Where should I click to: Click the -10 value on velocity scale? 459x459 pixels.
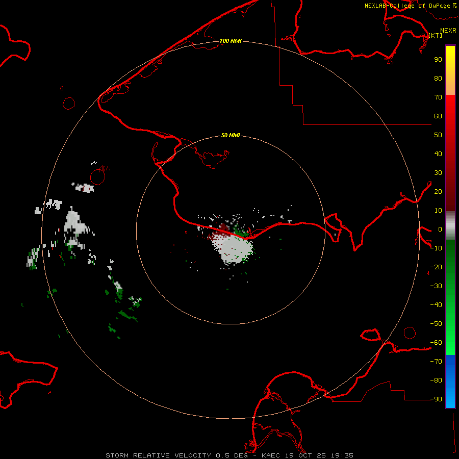click(x=436, y=248)
